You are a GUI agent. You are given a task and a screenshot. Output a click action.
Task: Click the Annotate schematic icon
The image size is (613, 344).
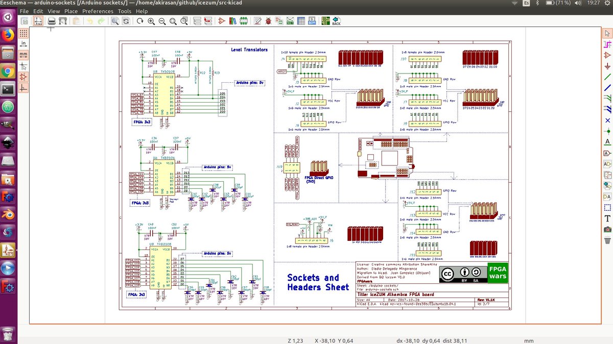pyautogui.click(x=257, y=21)
